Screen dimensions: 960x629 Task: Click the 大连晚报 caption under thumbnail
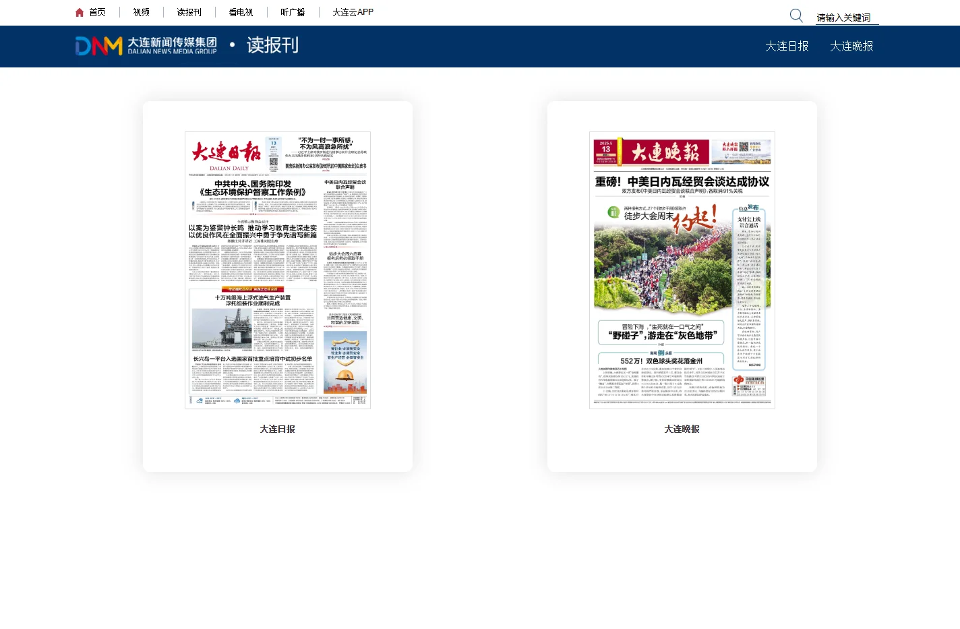[682, 429]
